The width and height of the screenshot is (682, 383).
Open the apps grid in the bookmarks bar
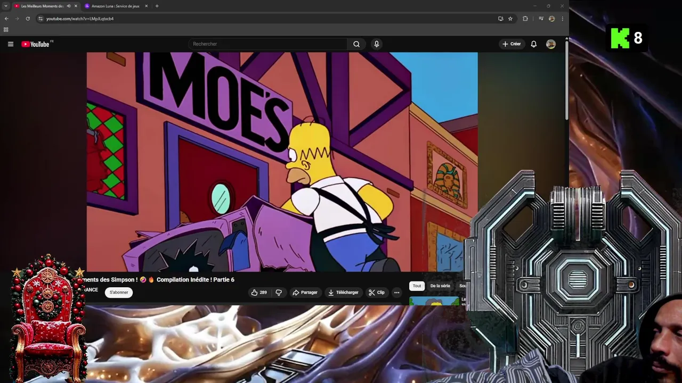click(6, 30)
